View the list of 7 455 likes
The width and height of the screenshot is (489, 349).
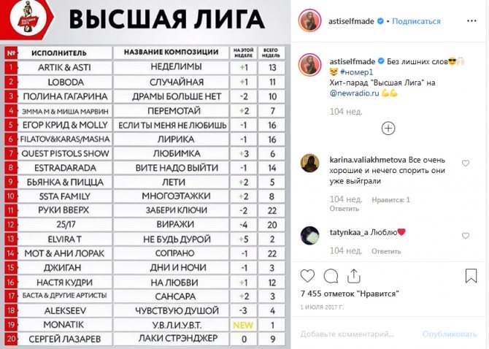pyautogui.click(x=349, y=293)
